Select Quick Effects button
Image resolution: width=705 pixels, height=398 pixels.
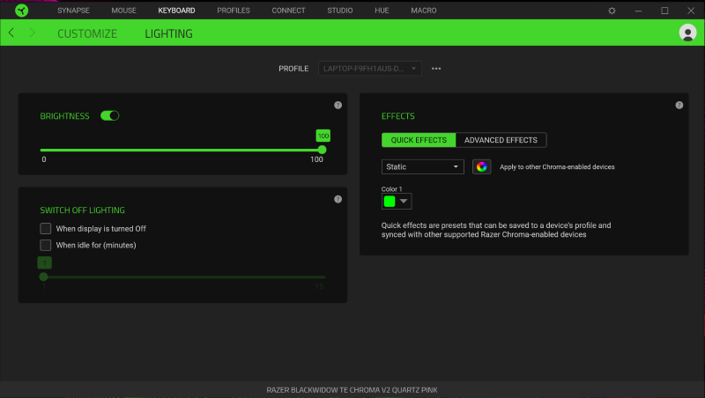coord(419,140)
